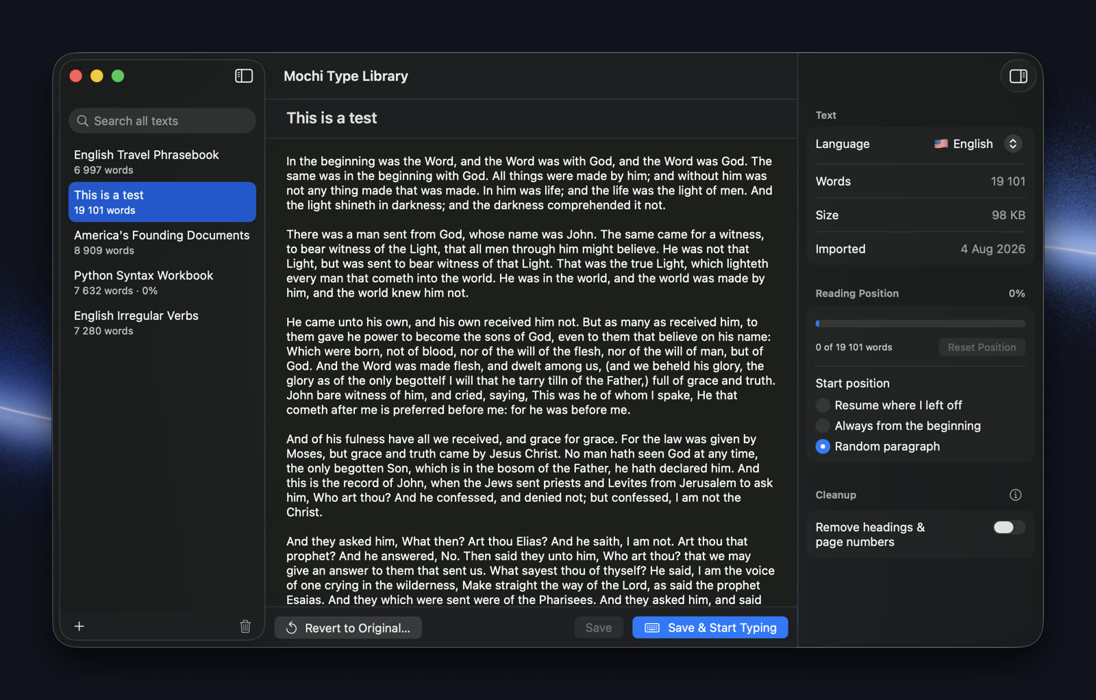1096x700 pixels.
Task: Click the Reading Position 0% value
Action: [1017, 293]
